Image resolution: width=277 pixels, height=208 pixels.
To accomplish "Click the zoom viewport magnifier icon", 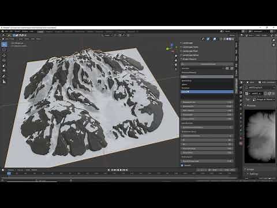I will click(x=176, y=56).
